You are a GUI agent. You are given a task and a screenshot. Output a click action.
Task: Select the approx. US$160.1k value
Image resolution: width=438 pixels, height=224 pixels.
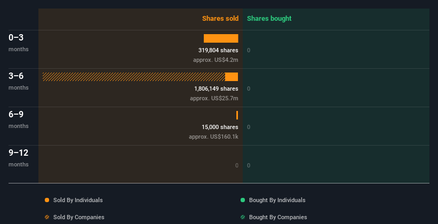[213, 137]
